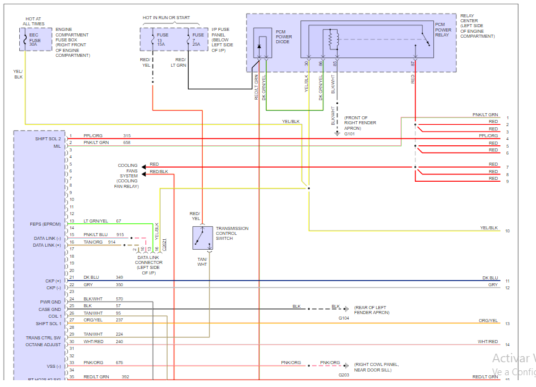
Task: Click the Data Link Connector label
Action: coord(148,263)
